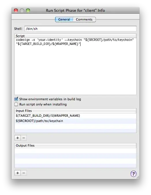Add an output file with plus button
Viewport: 151px width, 195px height.
click(x=18, y=173)
